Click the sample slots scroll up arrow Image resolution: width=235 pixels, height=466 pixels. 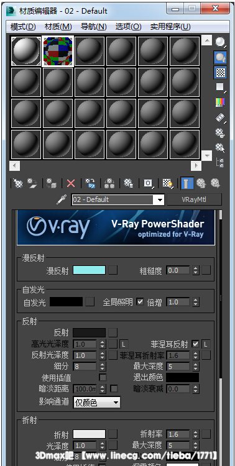pos(206,40)
